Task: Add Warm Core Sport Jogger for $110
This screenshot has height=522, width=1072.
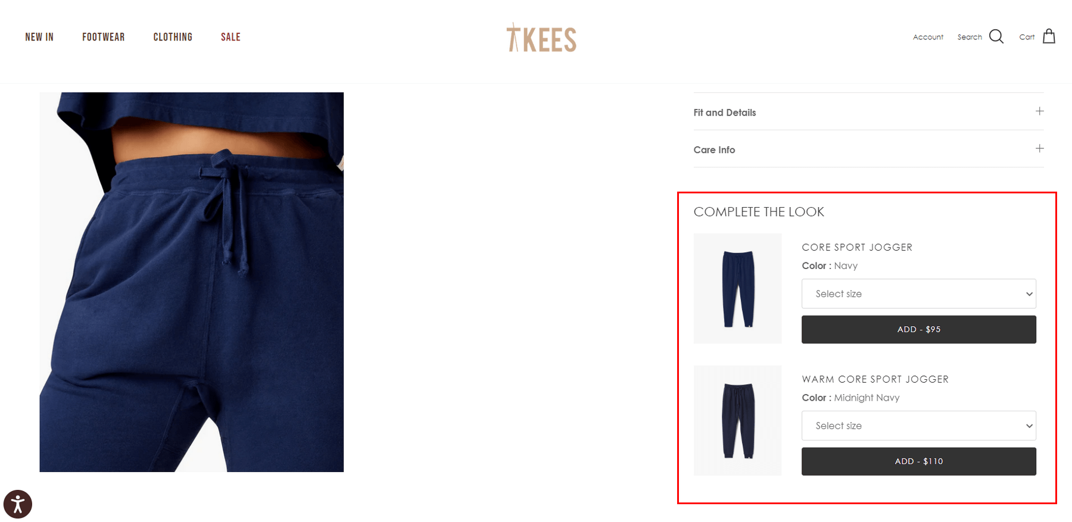Action: tap(918, 461)
